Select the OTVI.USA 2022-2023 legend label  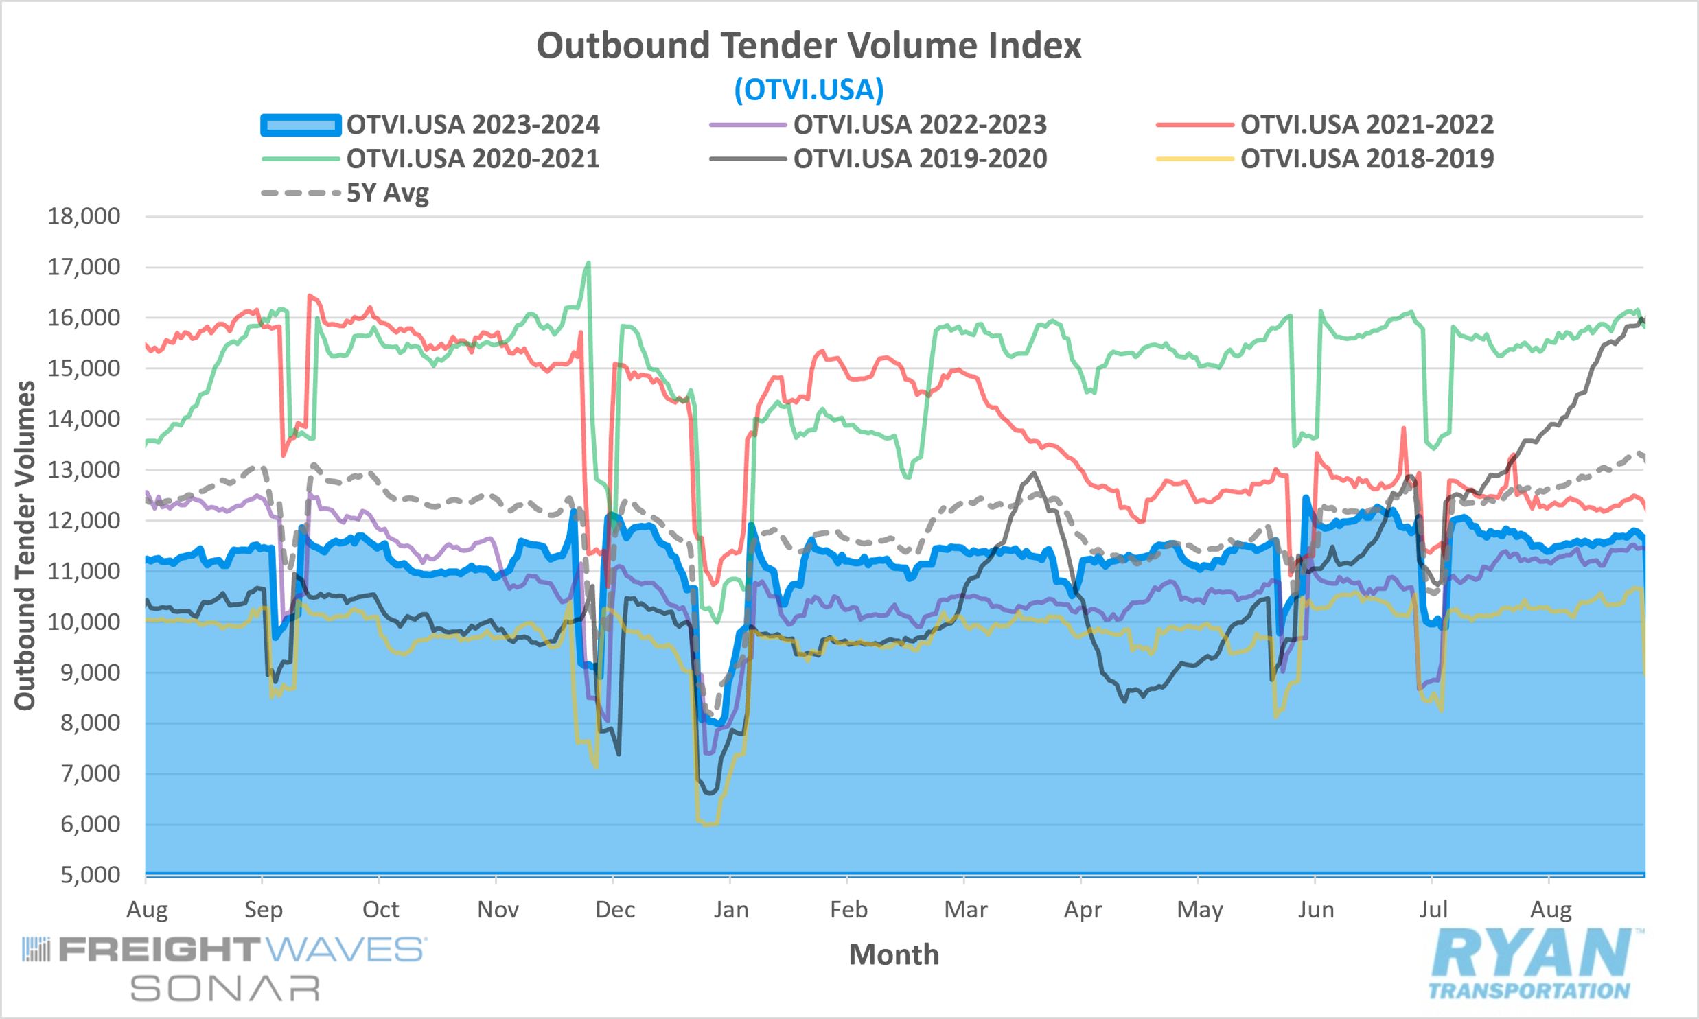[x=921, y=125]
